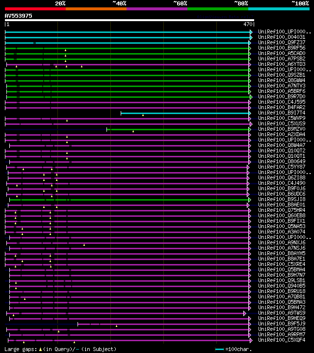Select the UniRef100_Q10QT1 label
This screenshot has width=314, height=353.
(x=282, y=156)
